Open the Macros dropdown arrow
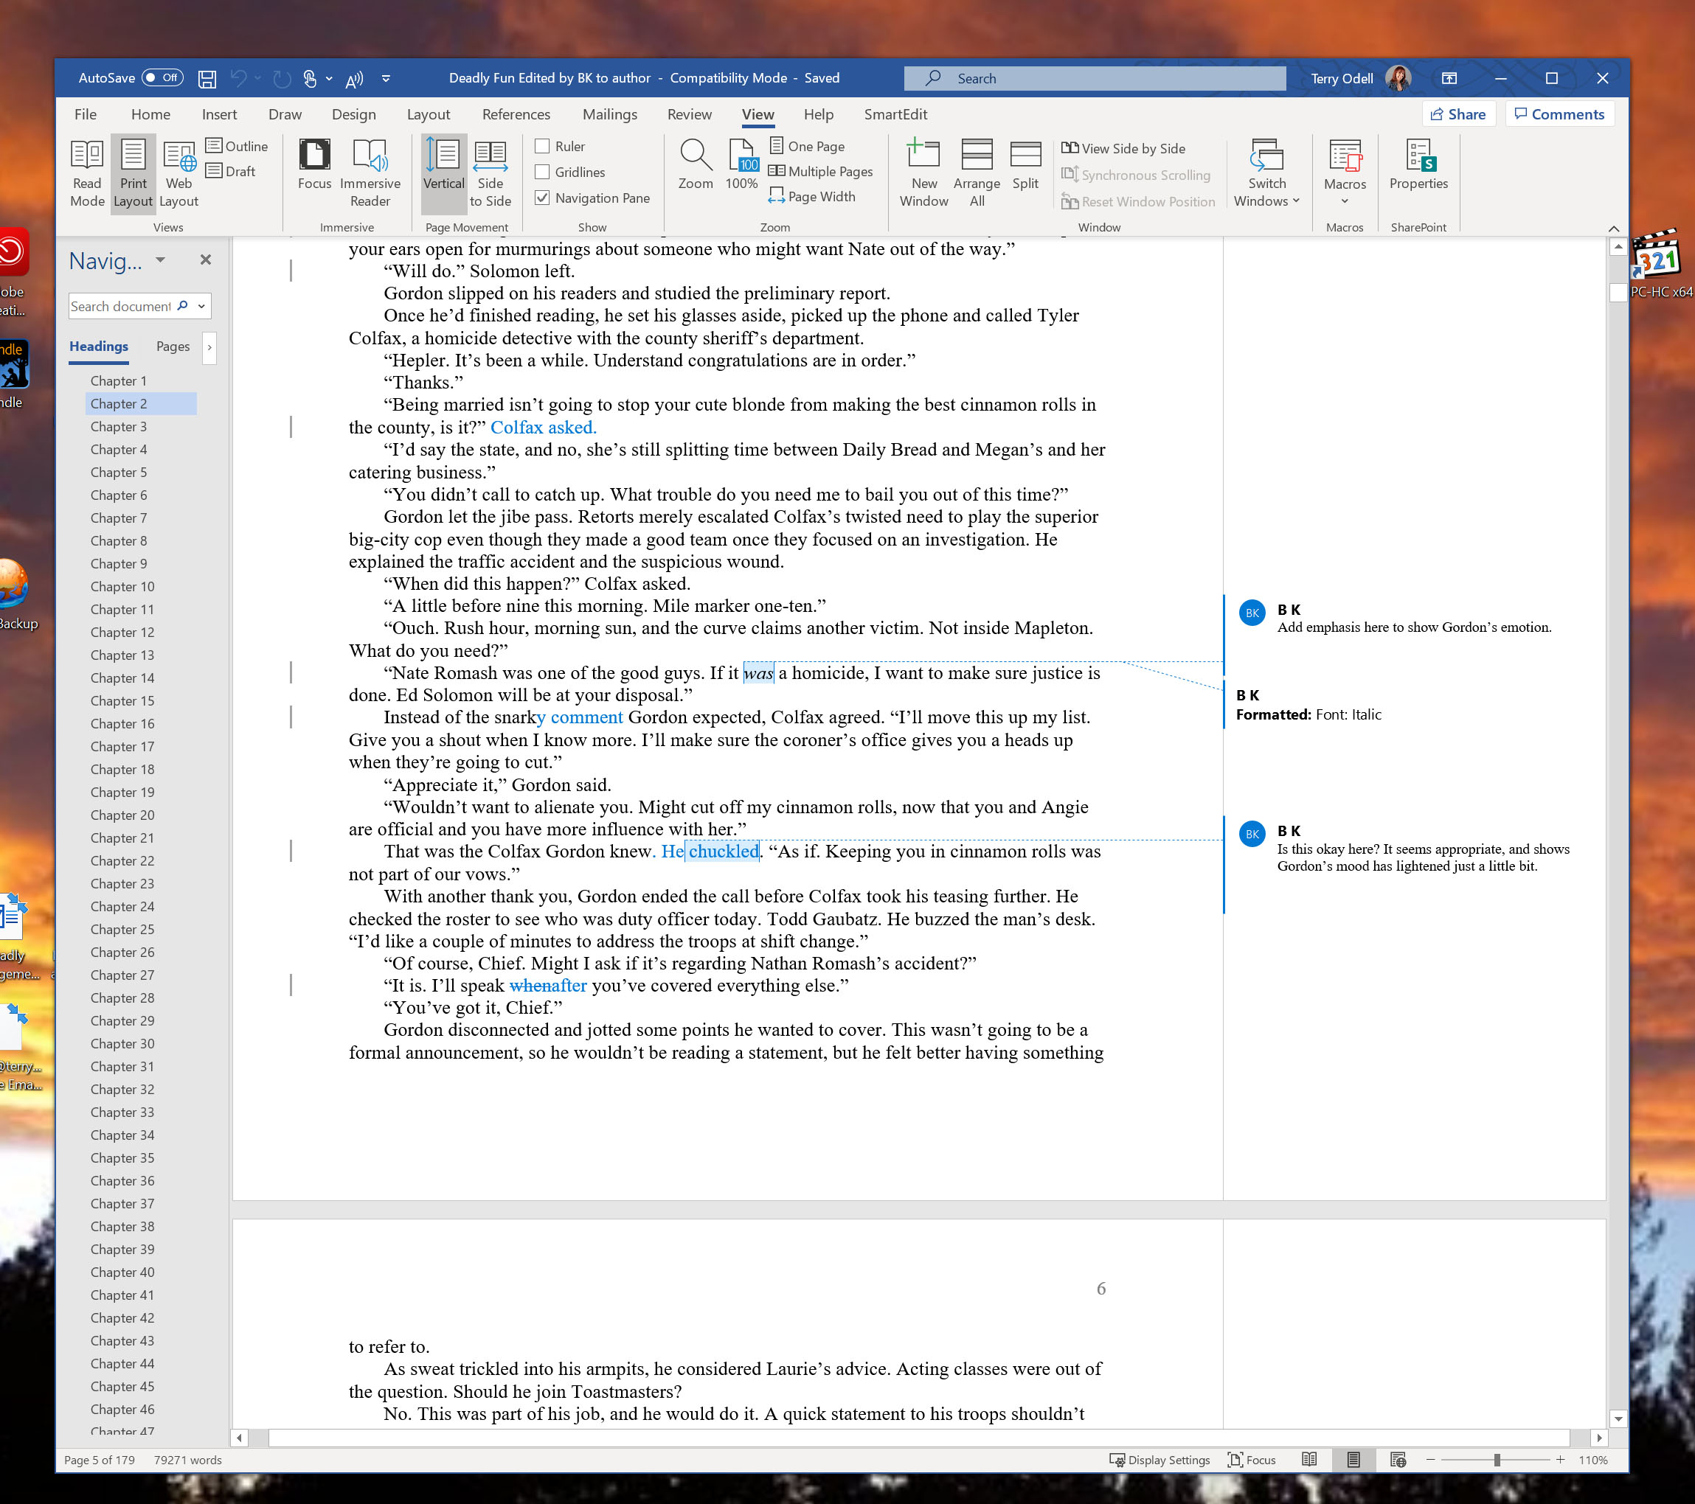1695x1504 pixels. point(1344,201)
